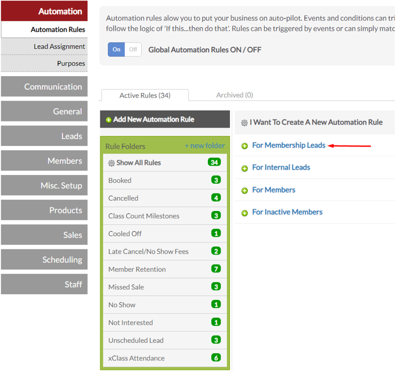Click the gear icon beside I Want To Create

coord(244,123)
